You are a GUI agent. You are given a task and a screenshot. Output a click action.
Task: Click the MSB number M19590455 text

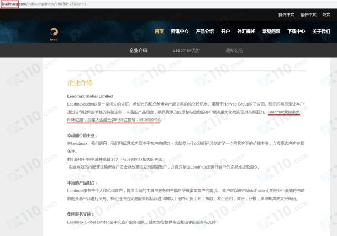coord(150,120)
